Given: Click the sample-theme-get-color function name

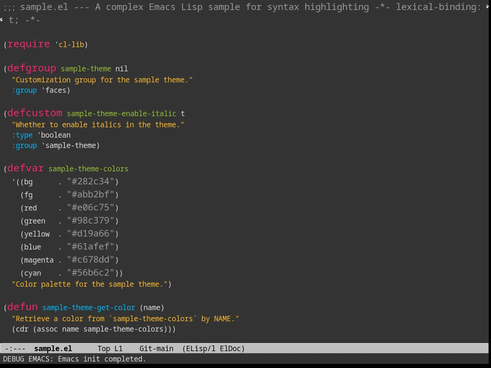Looking at the screenshot, I should pyautogui.click(x=89, y=307).
